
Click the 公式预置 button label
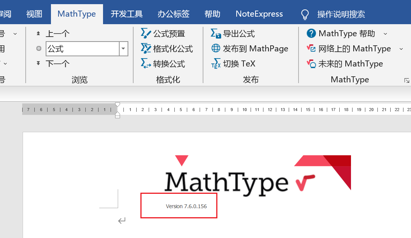[x=169, y=34]
